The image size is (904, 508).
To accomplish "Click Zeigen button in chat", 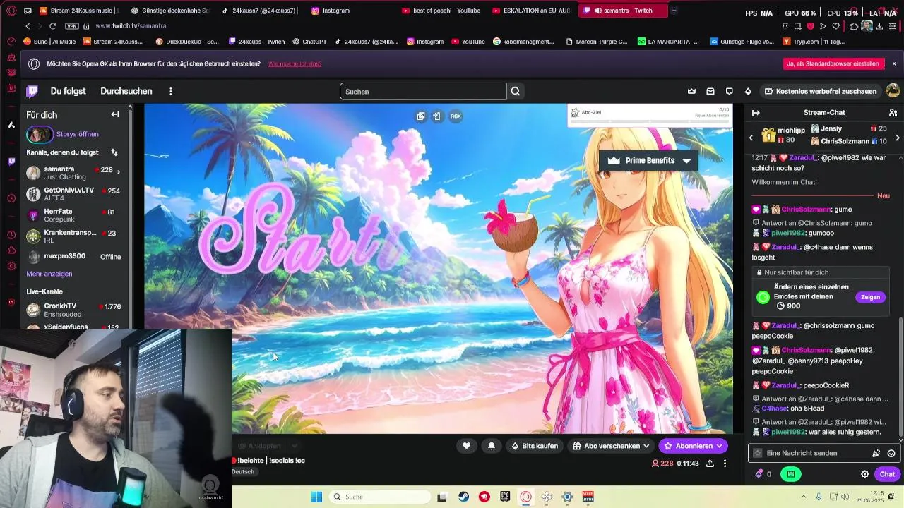I will click(x=870, y=297).
